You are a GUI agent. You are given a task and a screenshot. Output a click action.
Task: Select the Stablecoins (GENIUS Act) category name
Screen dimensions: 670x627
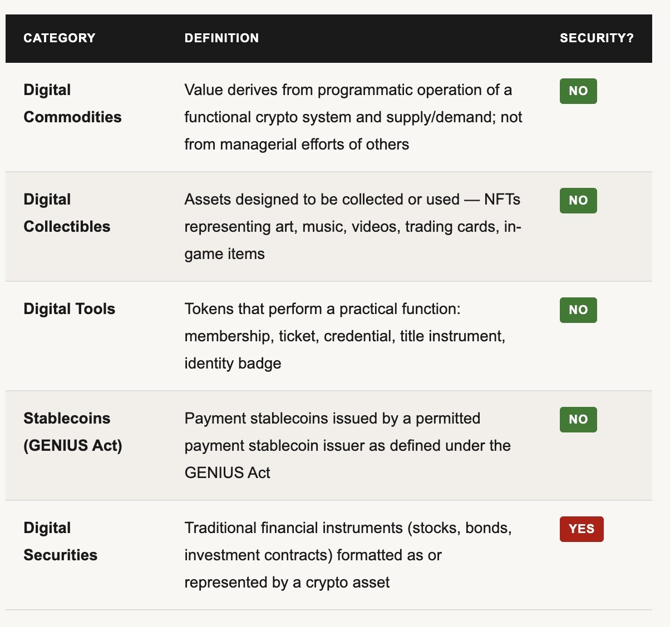73,432
